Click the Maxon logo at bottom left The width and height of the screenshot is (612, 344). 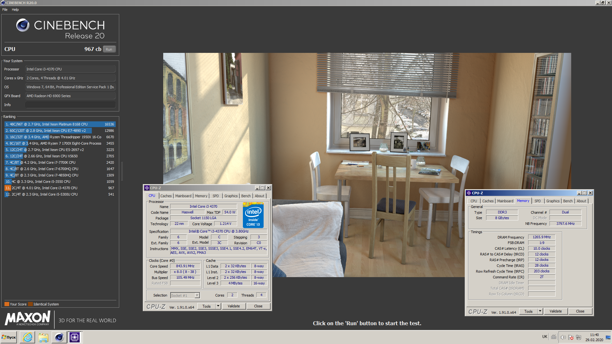pyautogui.click(x=28, y=318)
